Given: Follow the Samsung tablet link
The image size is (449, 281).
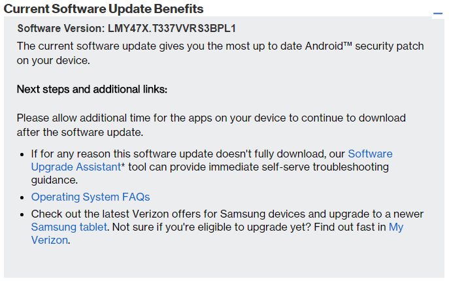Looking at the screenshot, I should (x=69, y=227).
